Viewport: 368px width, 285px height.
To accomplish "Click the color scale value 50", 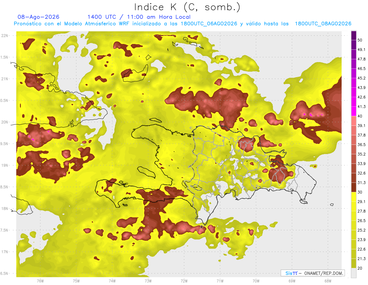I will pos(360,40).
